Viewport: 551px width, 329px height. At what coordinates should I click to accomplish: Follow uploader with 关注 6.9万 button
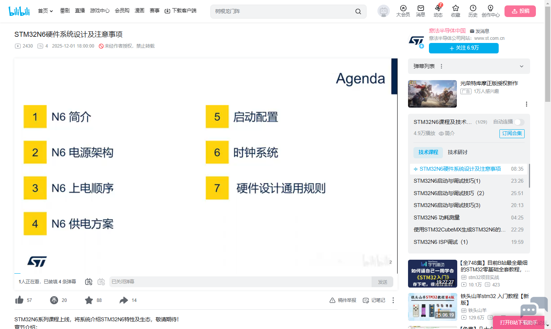point(464,48)
